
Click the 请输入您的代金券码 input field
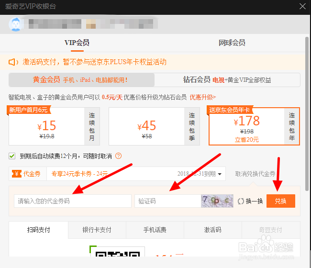pyautogui.click(x=73, y=201)
